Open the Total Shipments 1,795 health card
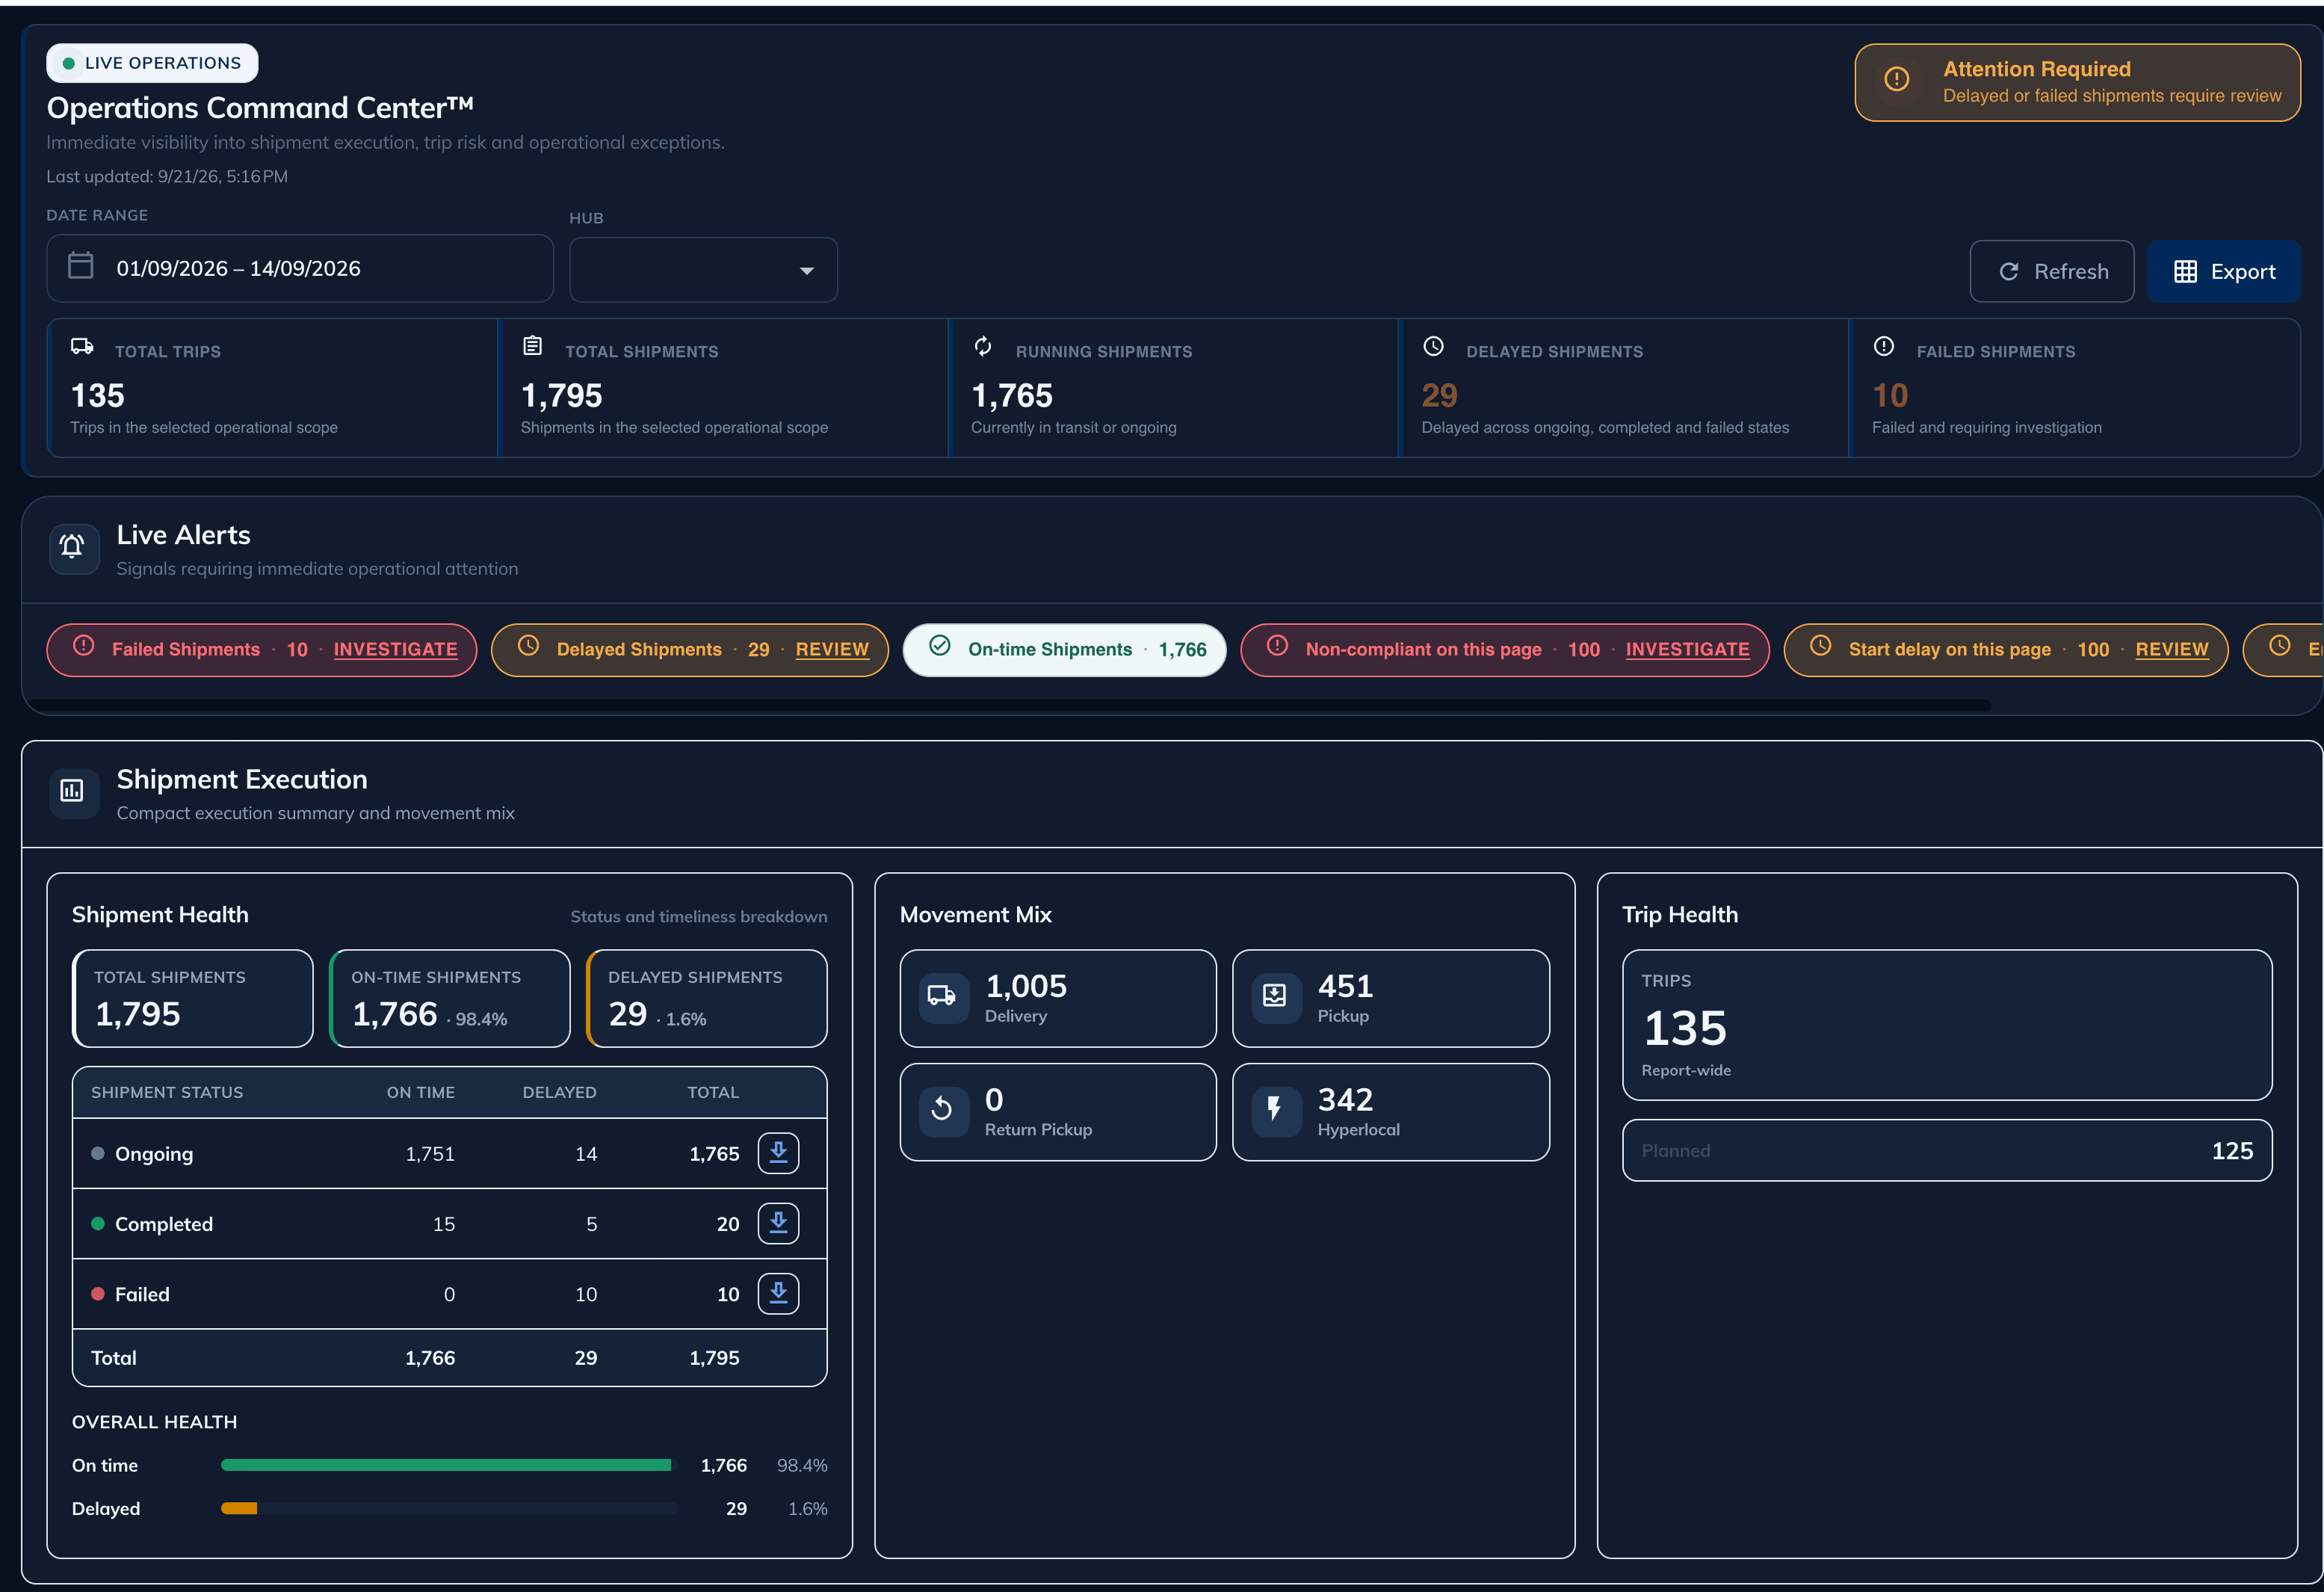The height and width of the screenshot is (1592, 2324). click(193, 998)
